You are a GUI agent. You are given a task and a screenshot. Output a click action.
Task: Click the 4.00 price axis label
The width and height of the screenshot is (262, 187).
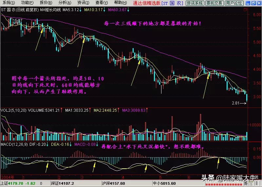coord(257,69)
